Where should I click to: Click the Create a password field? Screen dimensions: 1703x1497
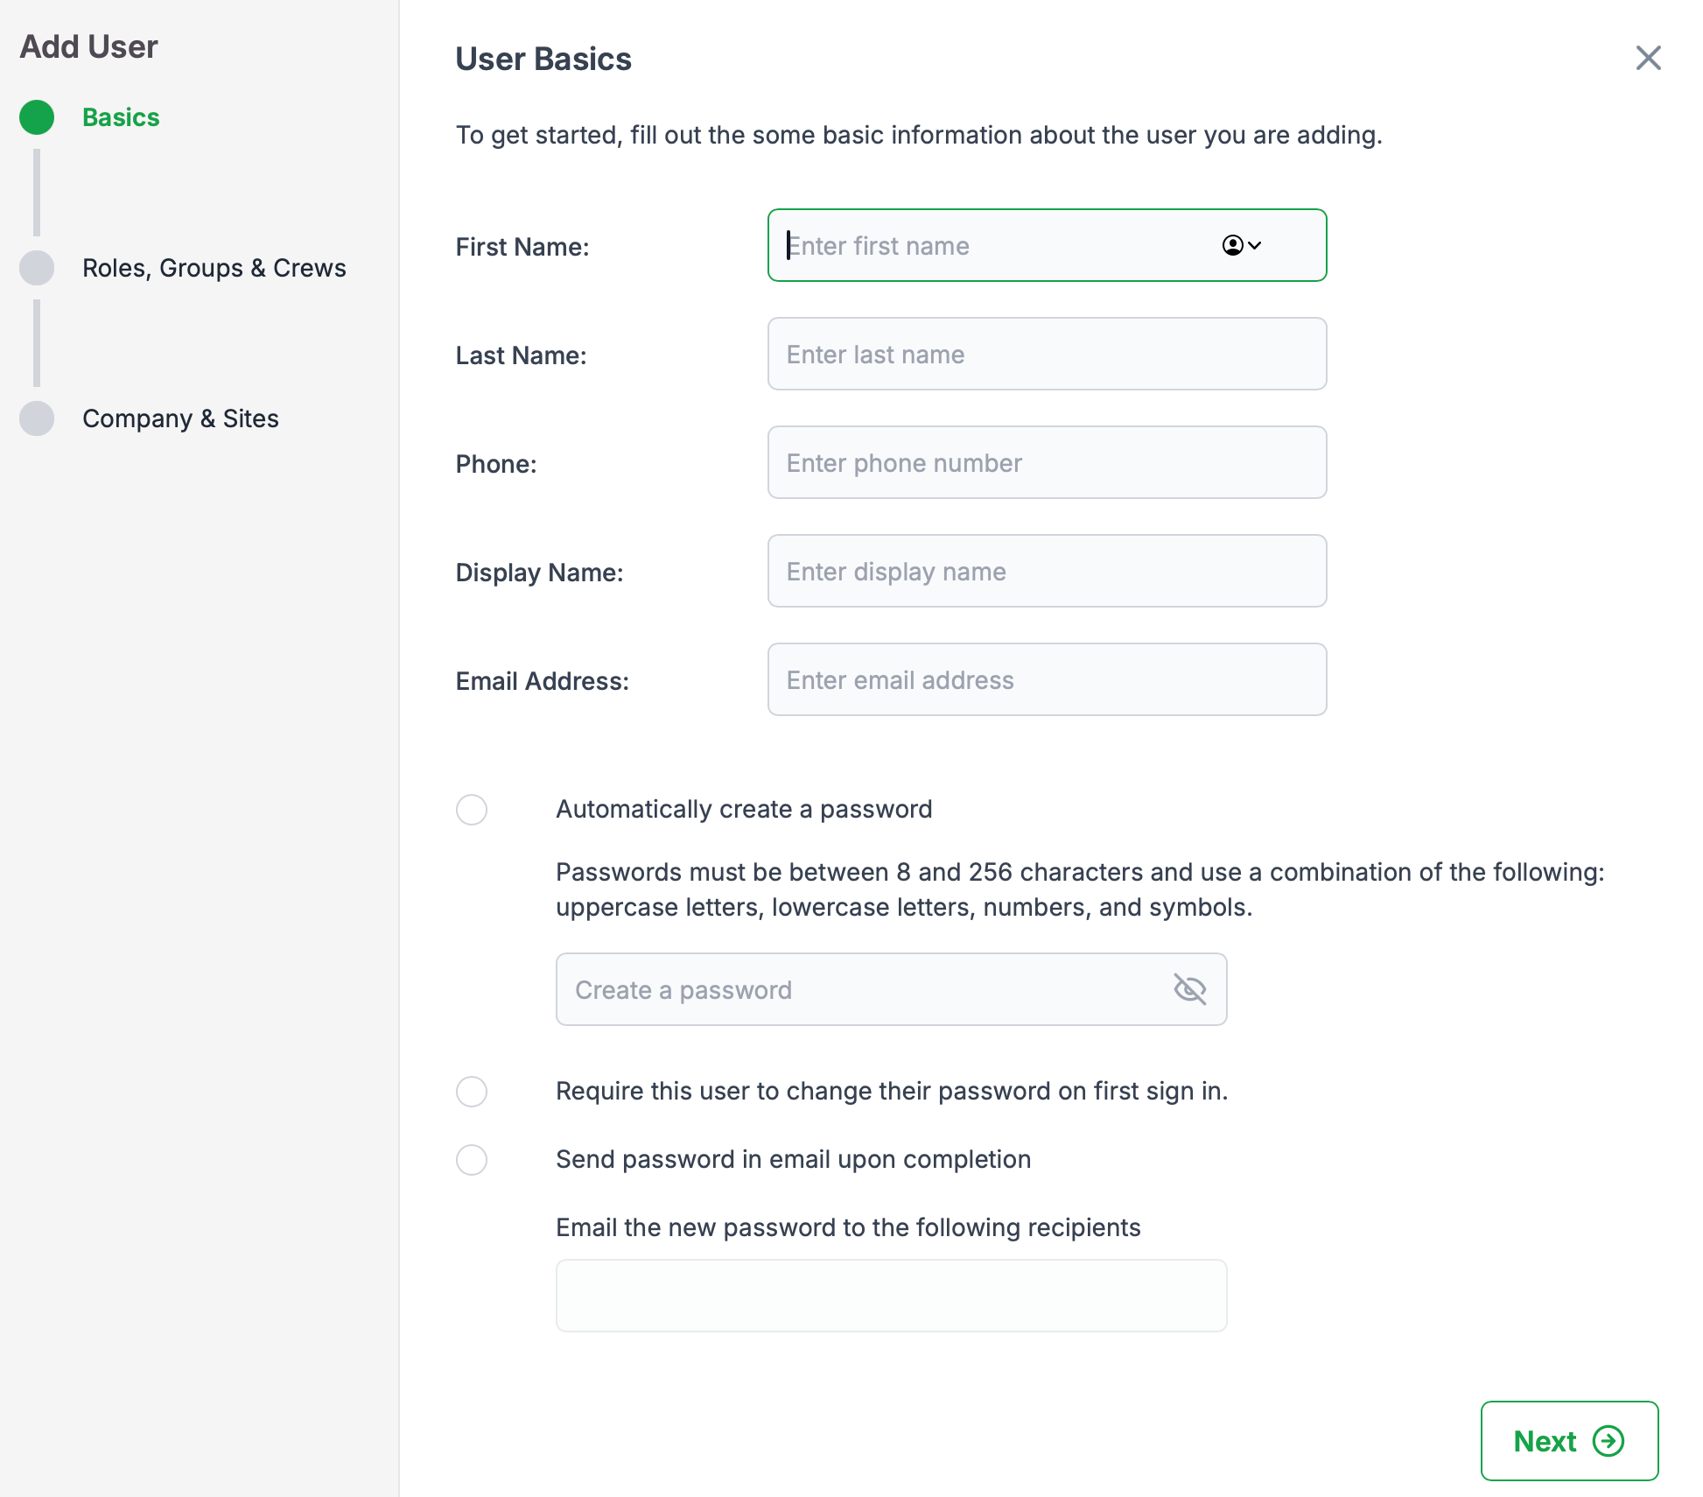[x=862, y=989]
